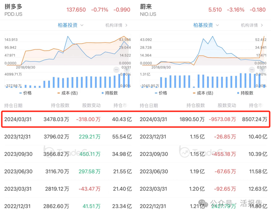The image size is (271, 214).
Task: Zoom out the PDD chart with minus icon
Action: click(x=116, y=70)
